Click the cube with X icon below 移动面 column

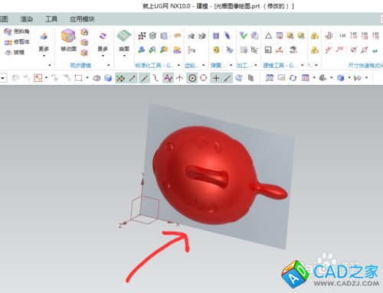(x=84, y=53)
